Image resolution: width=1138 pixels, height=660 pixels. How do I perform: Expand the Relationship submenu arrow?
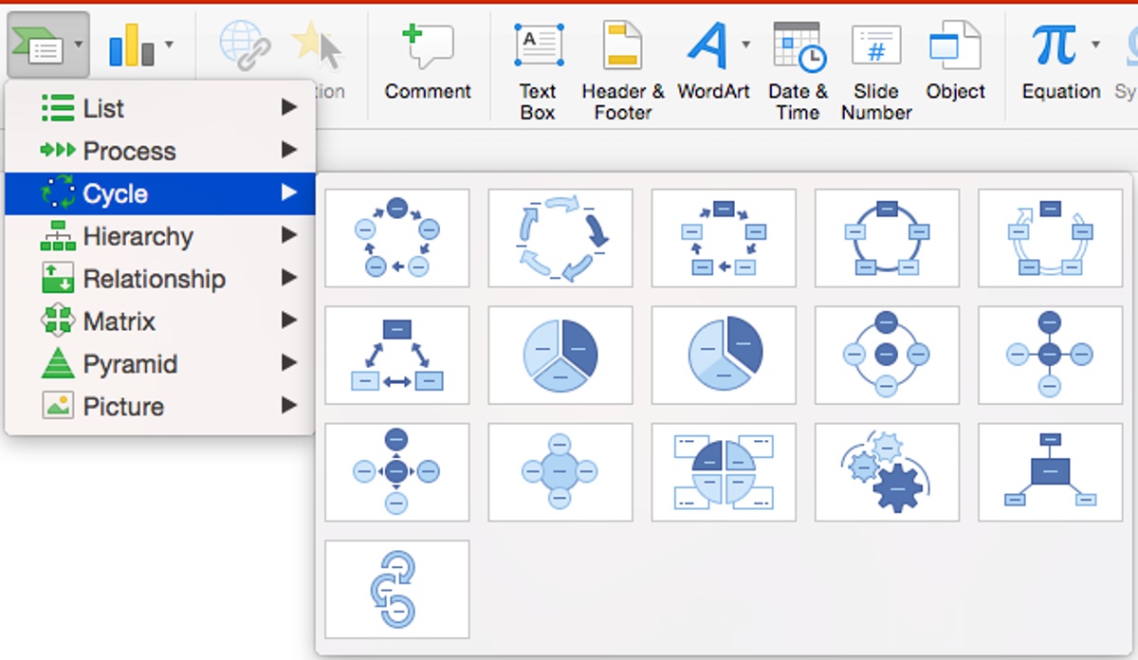coord(289,279)
